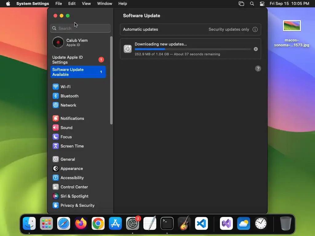
Task: Open Terminal from the Dock
Action: (167, 223)
